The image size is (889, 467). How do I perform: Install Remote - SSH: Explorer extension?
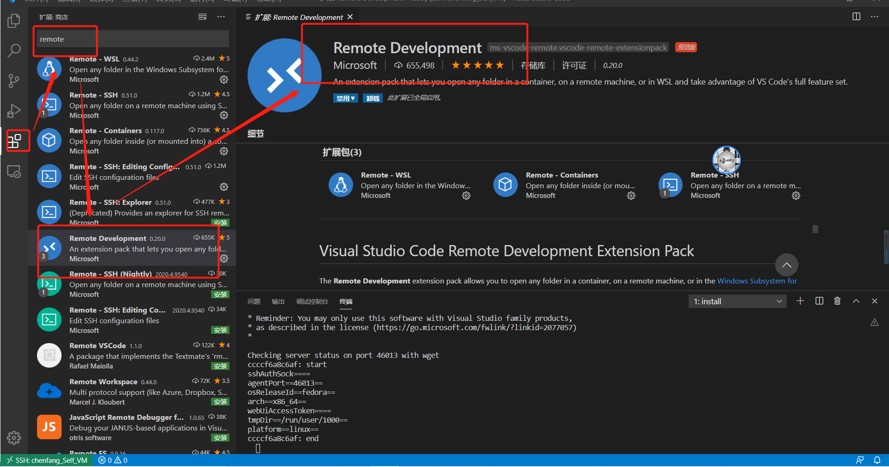coord(221,222)
